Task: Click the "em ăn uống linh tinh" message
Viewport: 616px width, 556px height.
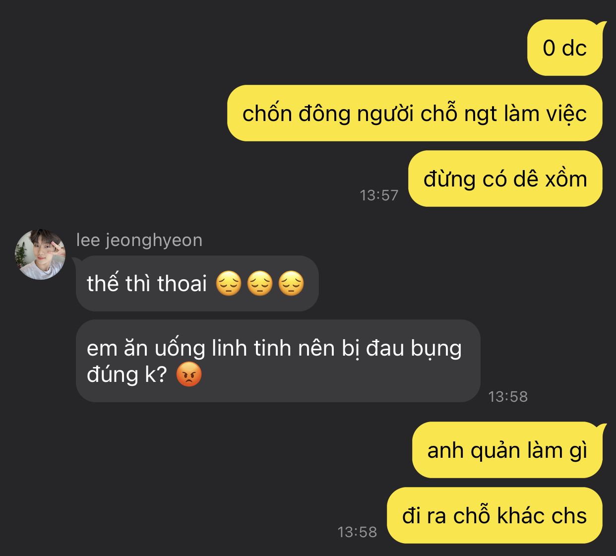Action: click(278, 361)
